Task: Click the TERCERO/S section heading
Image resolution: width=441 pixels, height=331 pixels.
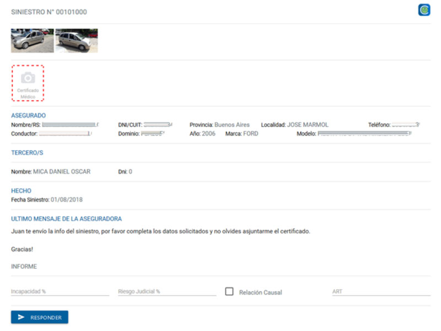Action: [28, 153]
